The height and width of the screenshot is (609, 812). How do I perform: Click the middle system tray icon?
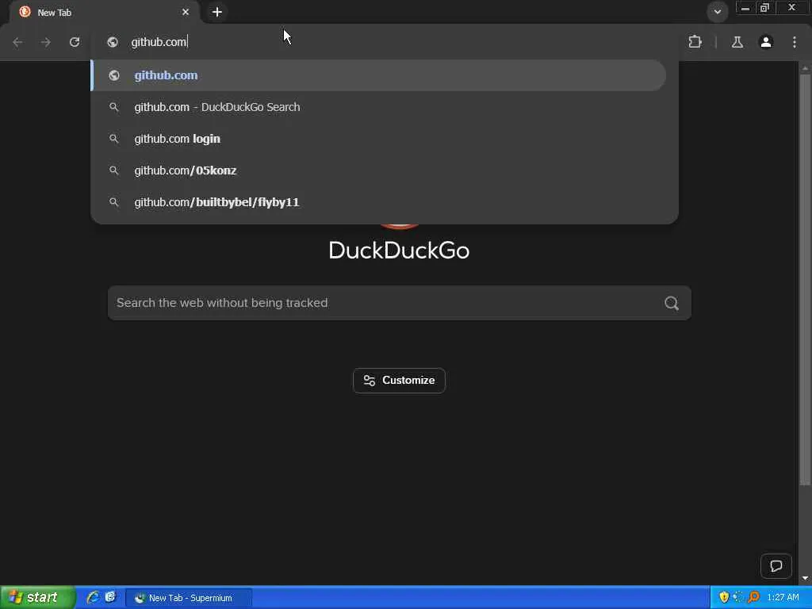(738, 598)
